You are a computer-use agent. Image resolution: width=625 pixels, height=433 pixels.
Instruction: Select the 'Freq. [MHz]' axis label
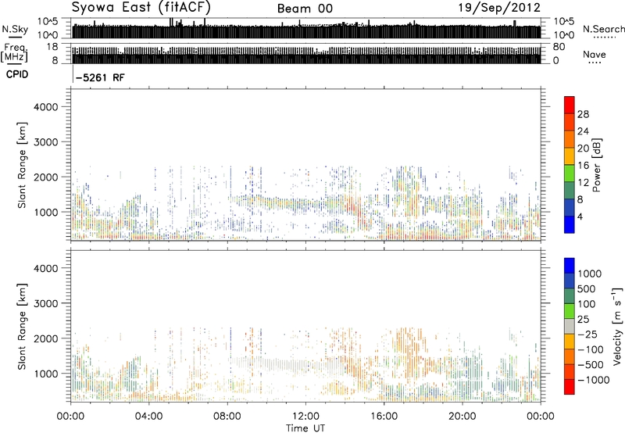[x=14, y=53]
